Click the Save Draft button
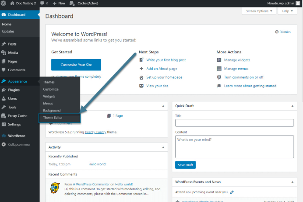Image resolution: width=303 pixels, height=202 pixels. [x=185, y=165]
